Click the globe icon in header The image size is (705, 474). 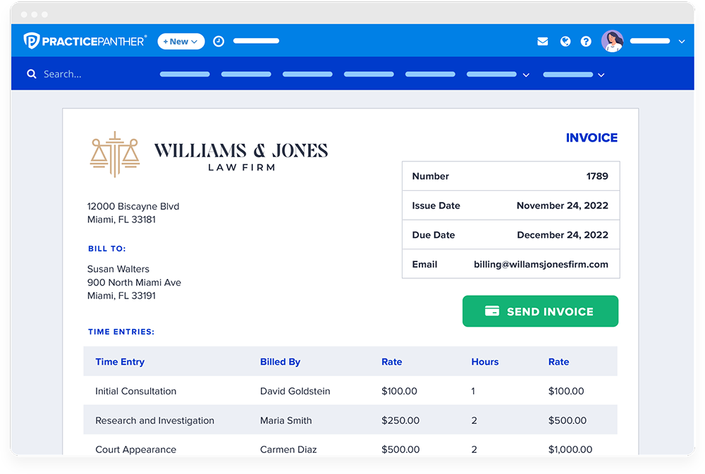pos(565,42)
